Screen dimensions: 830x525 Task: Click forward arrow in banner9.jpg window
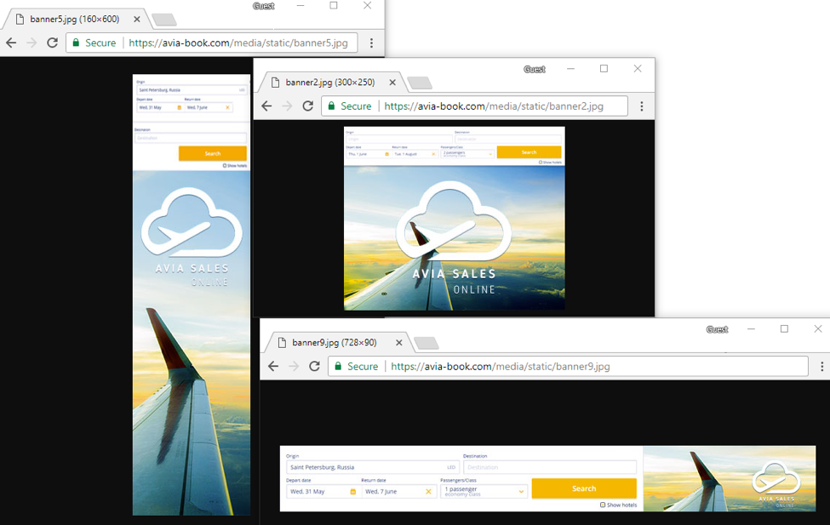click(294, 366)
